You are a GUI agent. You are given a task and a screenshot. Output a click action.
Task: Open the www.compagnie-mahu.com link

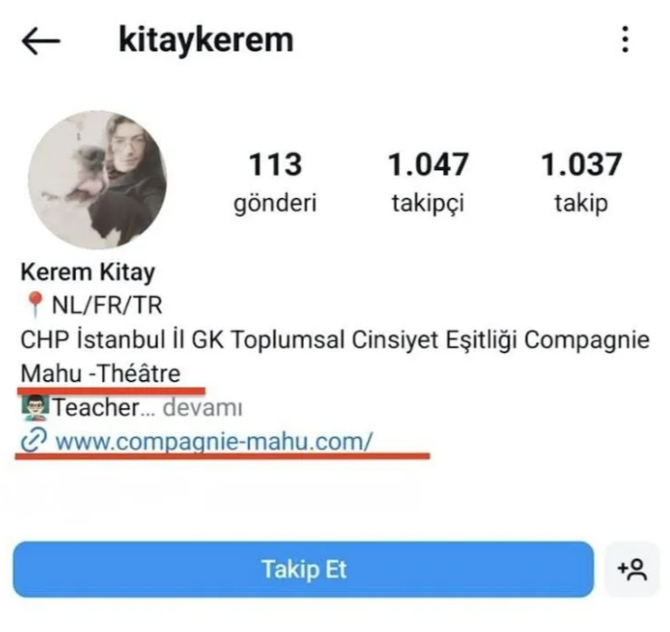[x=214, y=441]
